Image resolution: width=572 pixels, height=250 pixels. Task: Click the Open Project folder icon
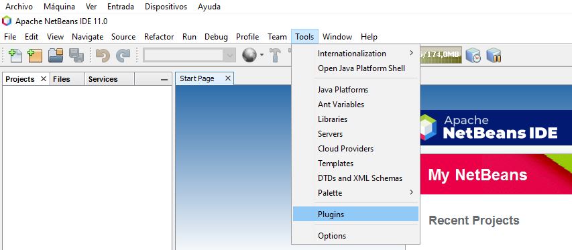(x=56, y=56)
